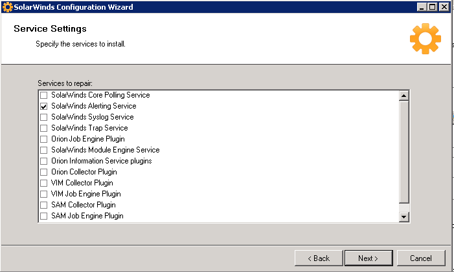This screenshot has height=272, width=454.
Task: Check the SolarWinds Module Engine Service box
Action: coord(44,150)
